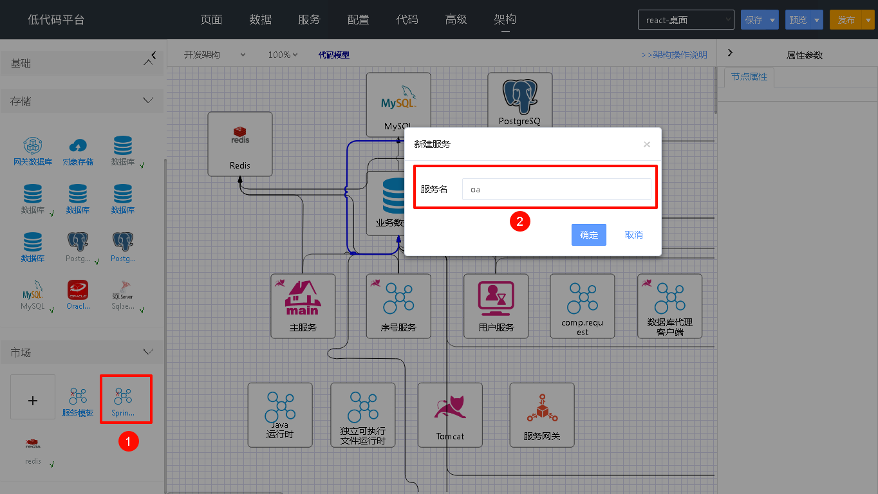Focus the 服务名 input field
The width and height of the screenshot is (878, 494).
coord(556,189)
